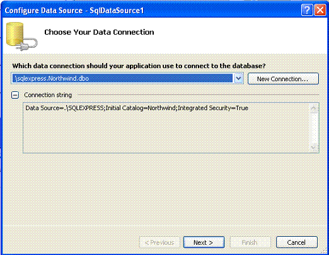Image resolution: width=329 pixels, height=255 pixels.
Task: Cancel the data source wizard
Action: pyautogui.click(x=297, y=242)
